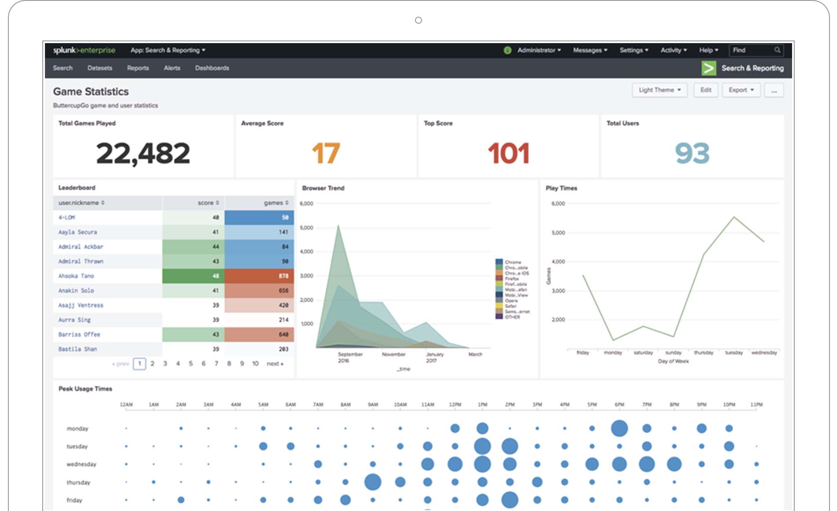The image size is (837, 511).
Task: Click the next pagination link below the leaderboard
Action: coord(274,364)
